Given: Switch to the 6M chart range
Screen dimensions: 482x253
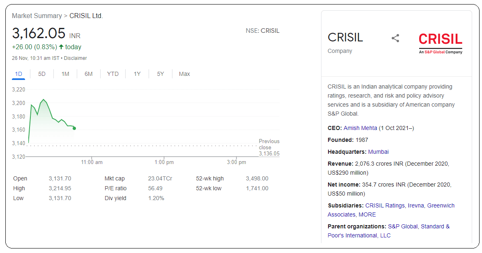Looking at the screenshot, I should [x=89, y=74].
